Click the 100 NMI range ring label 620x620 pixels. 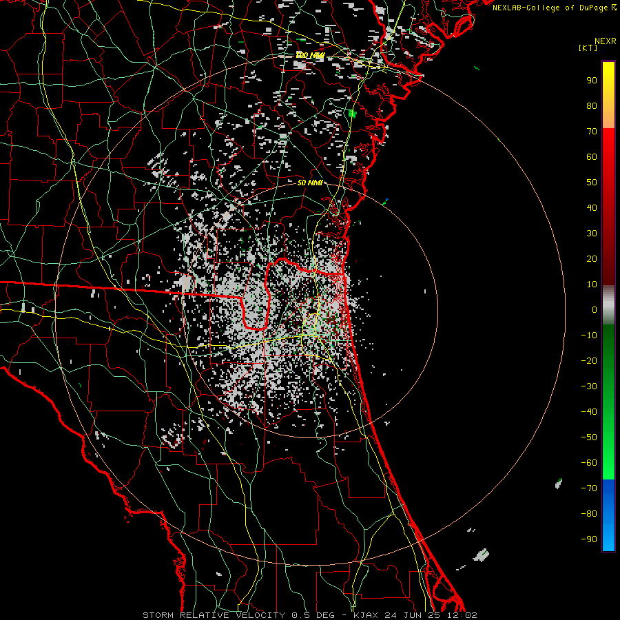[310, 55]
